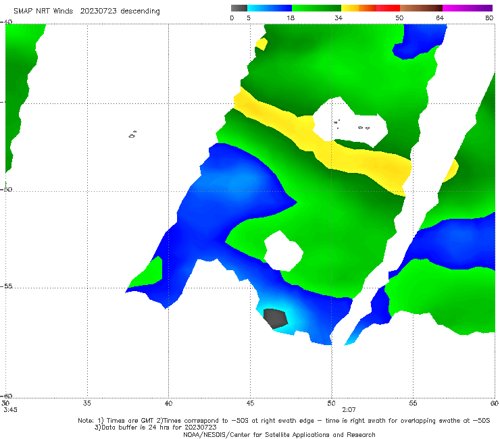Viewport: 500px width, 439px height.
Task: Click the yellow-orange segment of the color bar
Action: click(359, 8)
